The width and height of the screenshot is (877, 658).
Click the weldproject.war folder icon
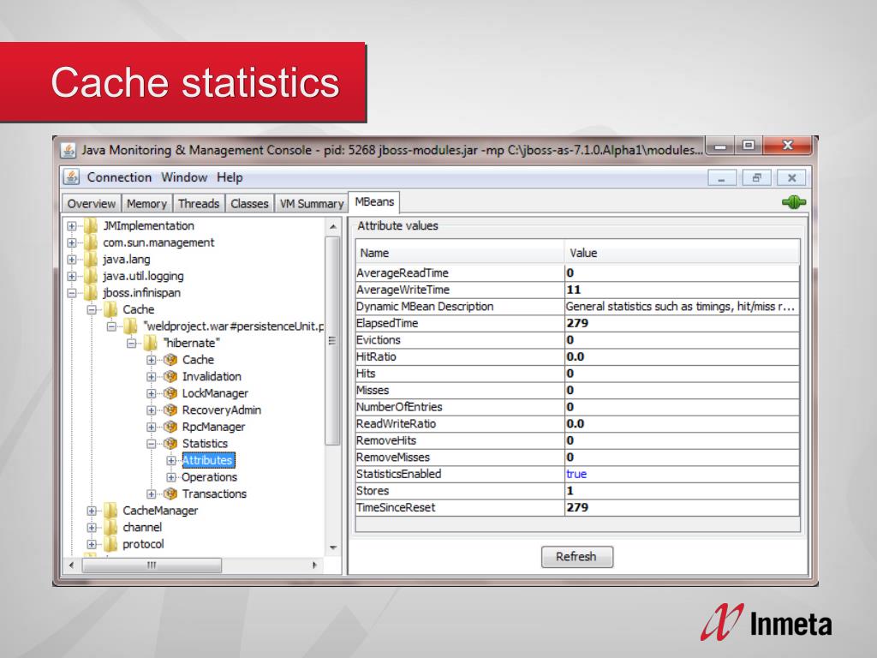click(130, 326)
